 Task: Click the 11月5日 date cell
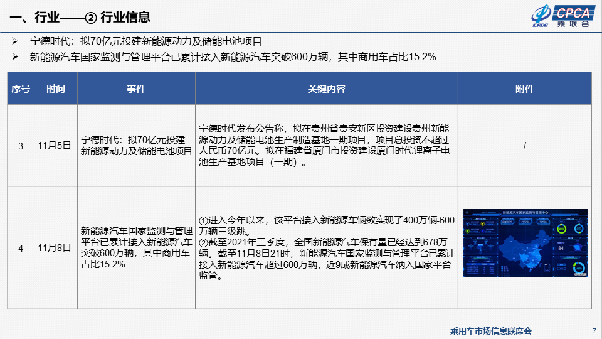coord(55,146)
